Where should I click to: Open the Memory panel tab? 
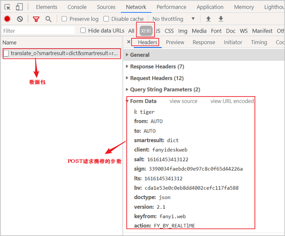click(x=244, y=7)
